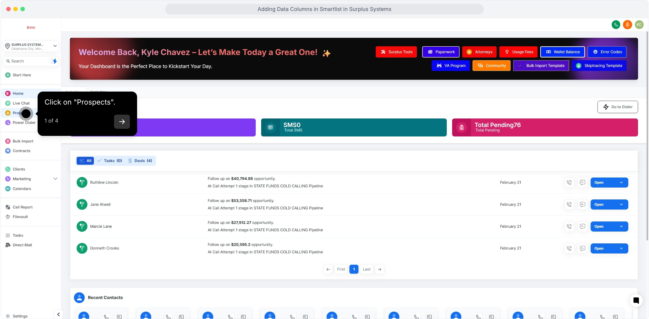The width and height of the screenshot is (649, 319).
Task: Open notifications via orange bell icon
Action: 627,25
